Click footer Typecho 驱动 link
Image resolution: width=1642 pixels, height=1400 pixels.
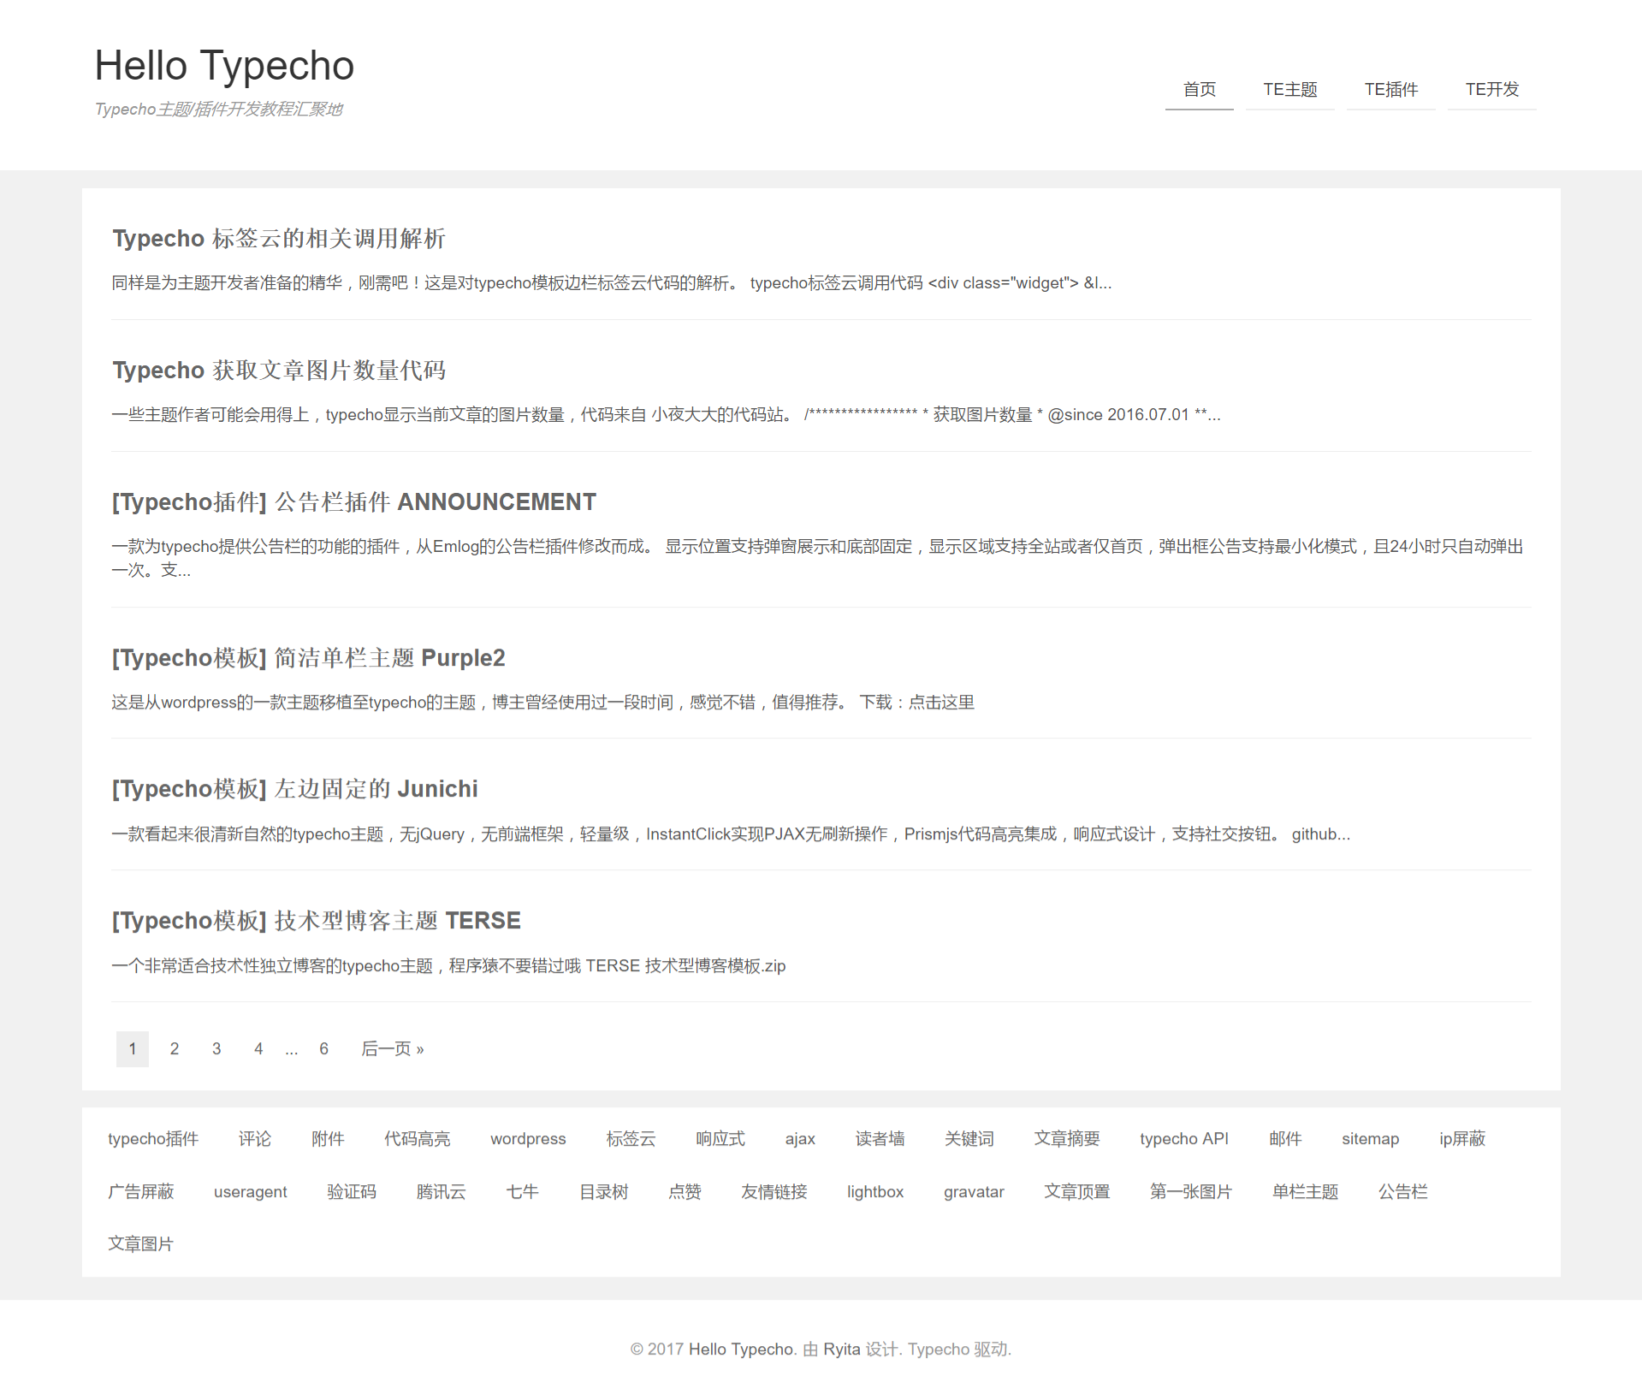957,1350
